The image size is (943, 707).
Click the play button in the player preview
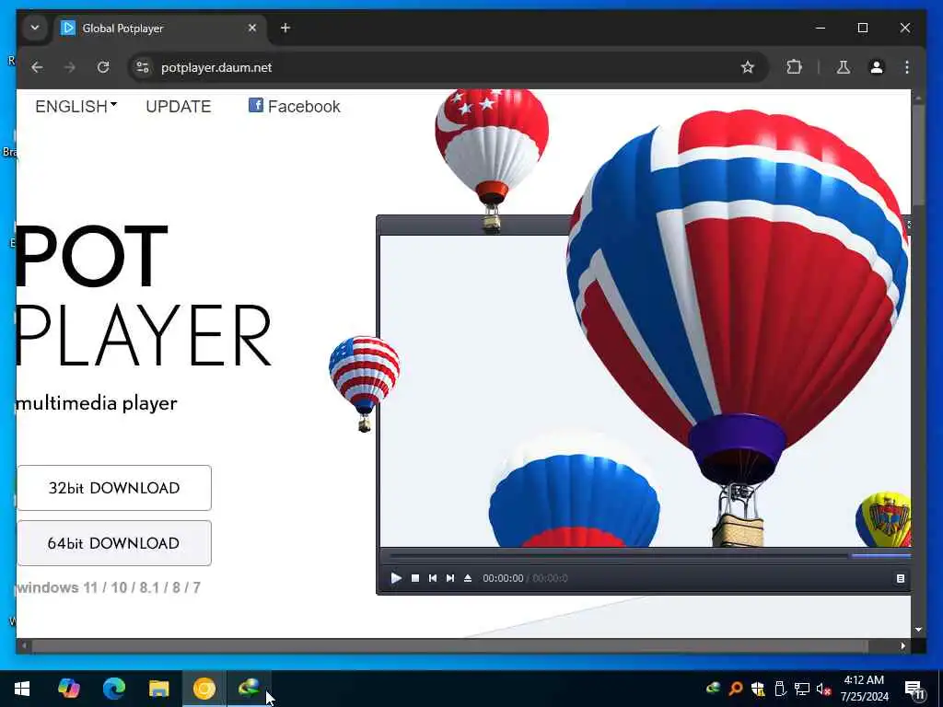[396, 578]
